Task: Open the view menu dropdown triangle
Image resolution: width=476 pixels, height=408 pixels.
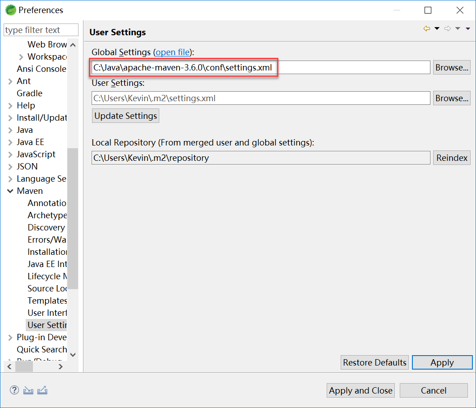Action: pyautogui.click(x=468, y=29)
